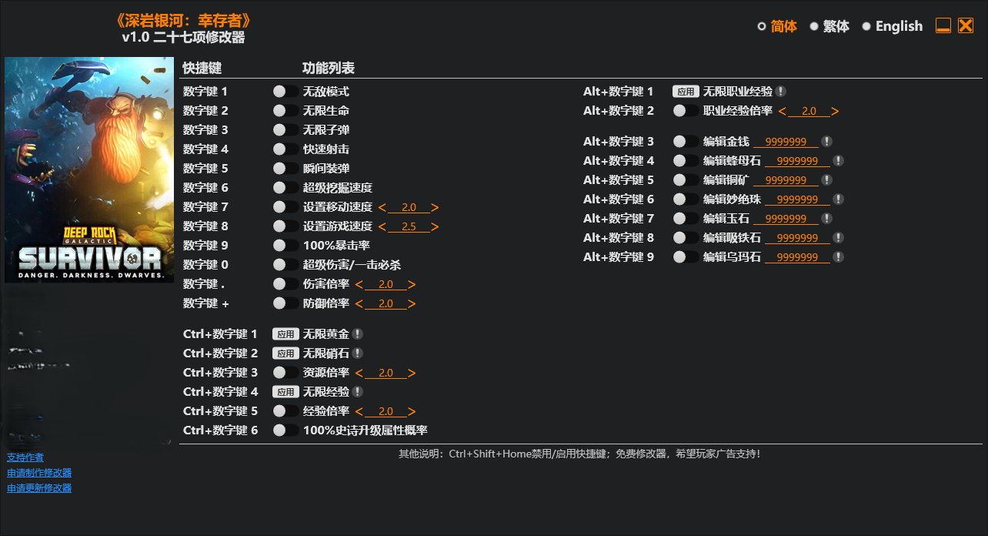Screen dimensions: 988x536
Task: Click info icon next to 无限经验
Action: [x=358, y=392]
